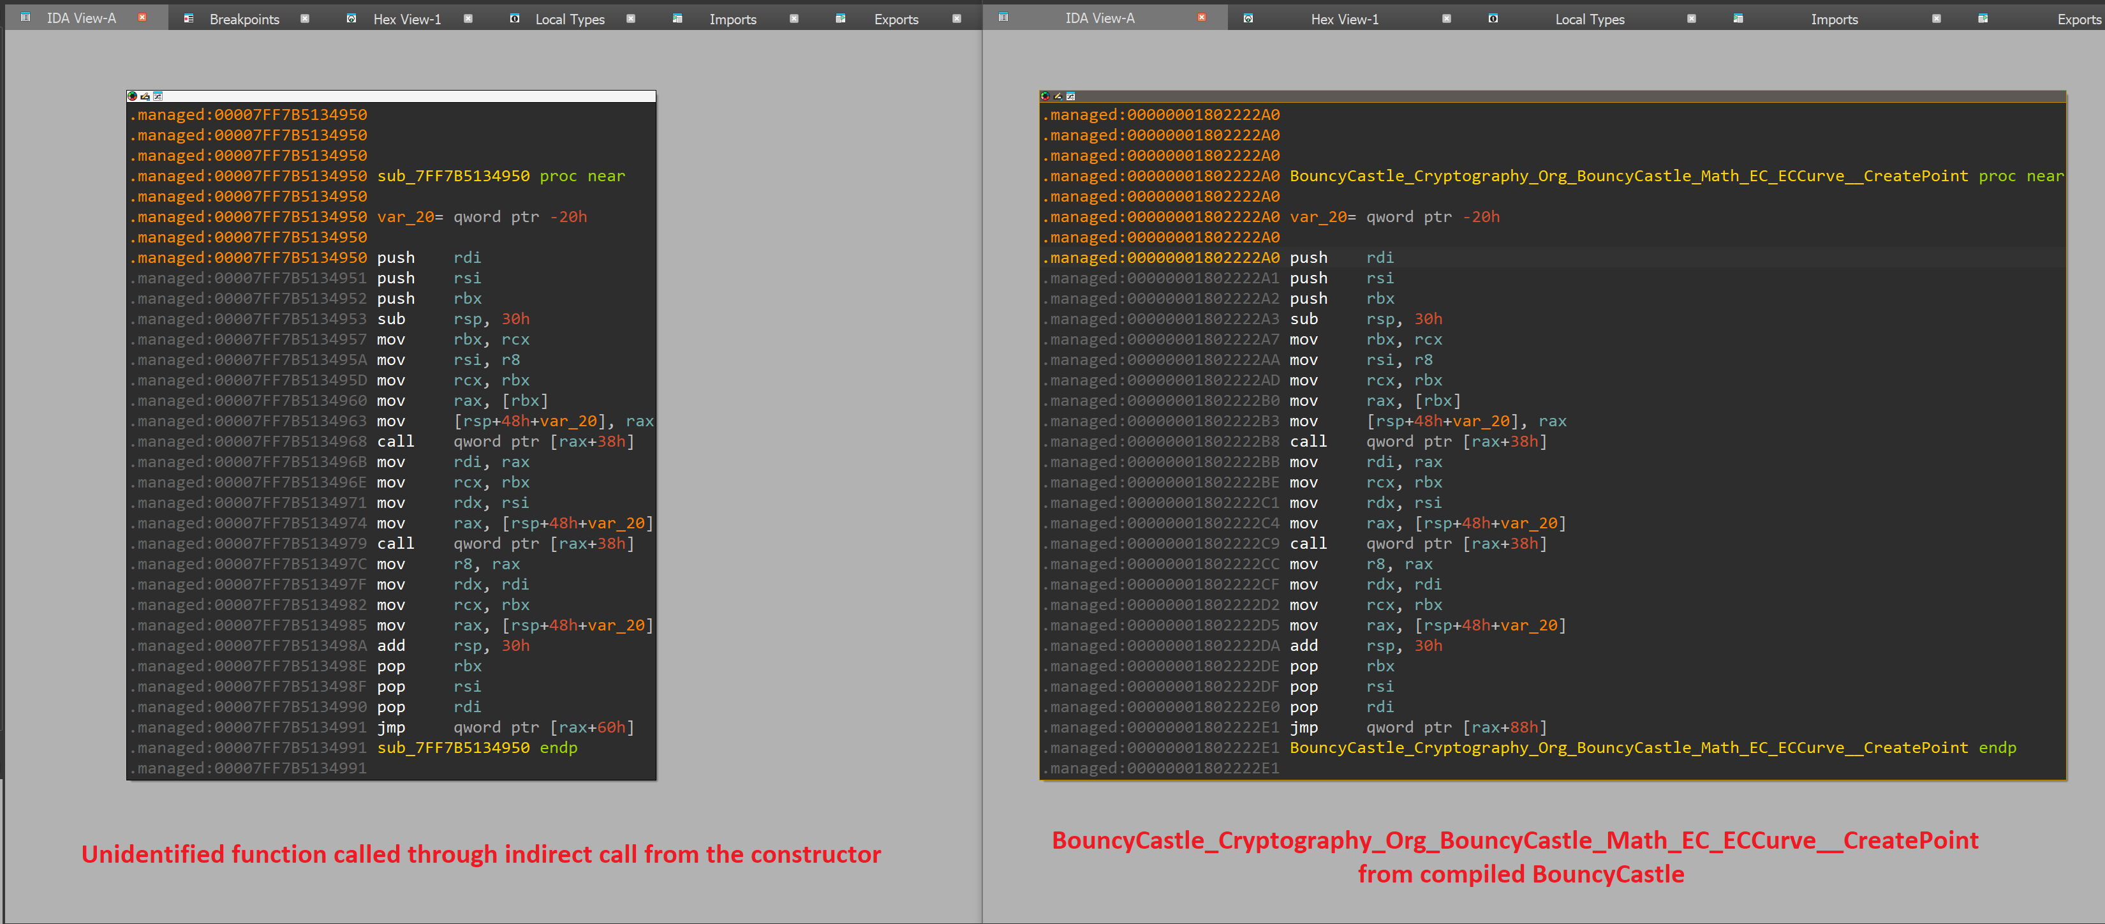Click the third title icon in CreatePoint node
The image size is (2105, 924).
point(1071,96)
